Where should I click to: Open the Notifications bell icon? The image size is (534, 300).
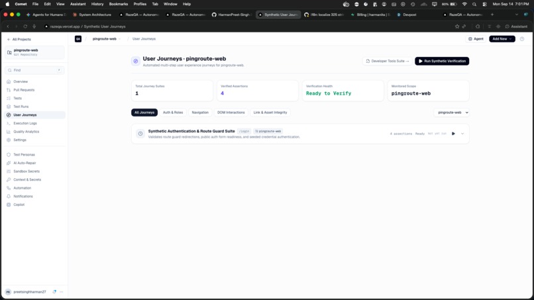point(9,197)
